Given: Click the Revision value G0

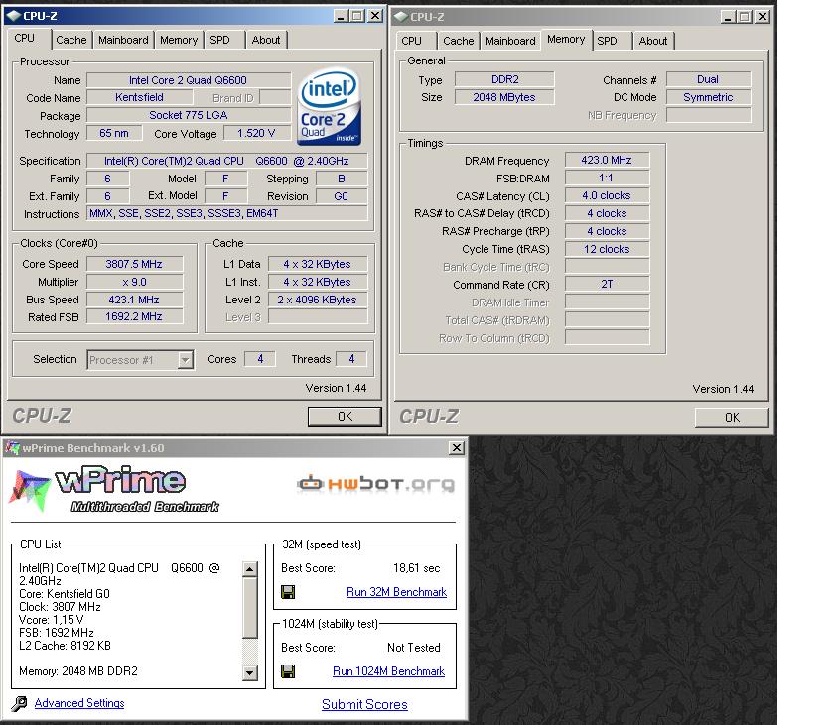Looking at the screenshot, I should coord(341,196).
